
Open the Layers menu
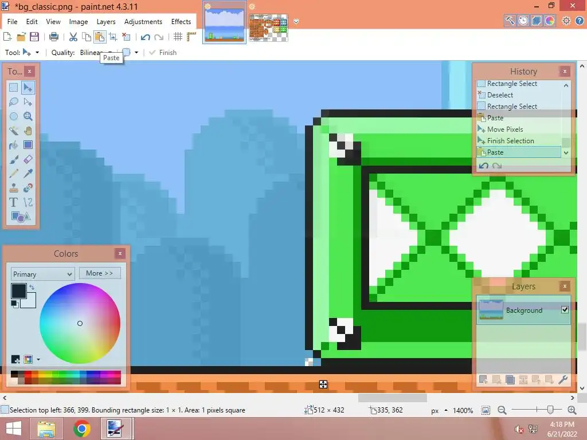106,22
